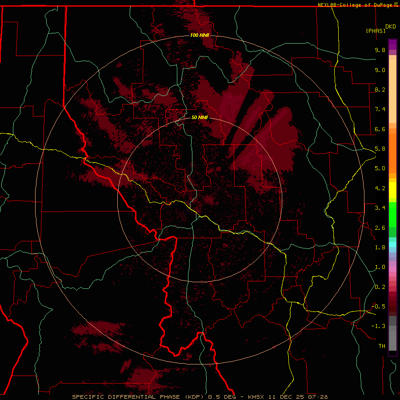Click the TH threshold label

(x=382, y=346)
